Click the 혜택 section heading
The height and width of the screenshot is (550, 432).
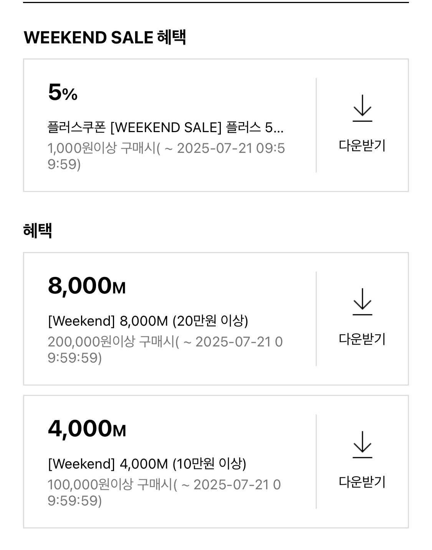click(38, 230)
